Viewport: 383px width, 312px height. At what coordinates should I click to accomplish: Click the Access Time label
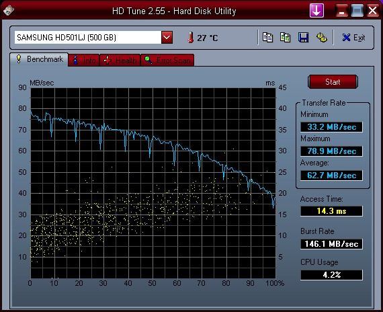click(321, 199)
